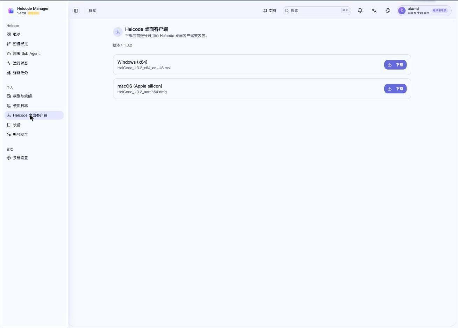Screen dimensions: 458x328
Task: Click the 概览 breadcrumb in the header
Action: (x=92, y=10)
